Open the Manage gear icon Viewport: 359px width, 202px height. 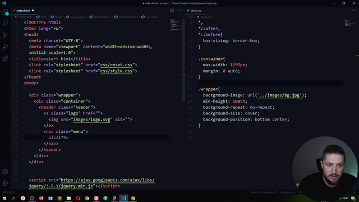(5, 183)
